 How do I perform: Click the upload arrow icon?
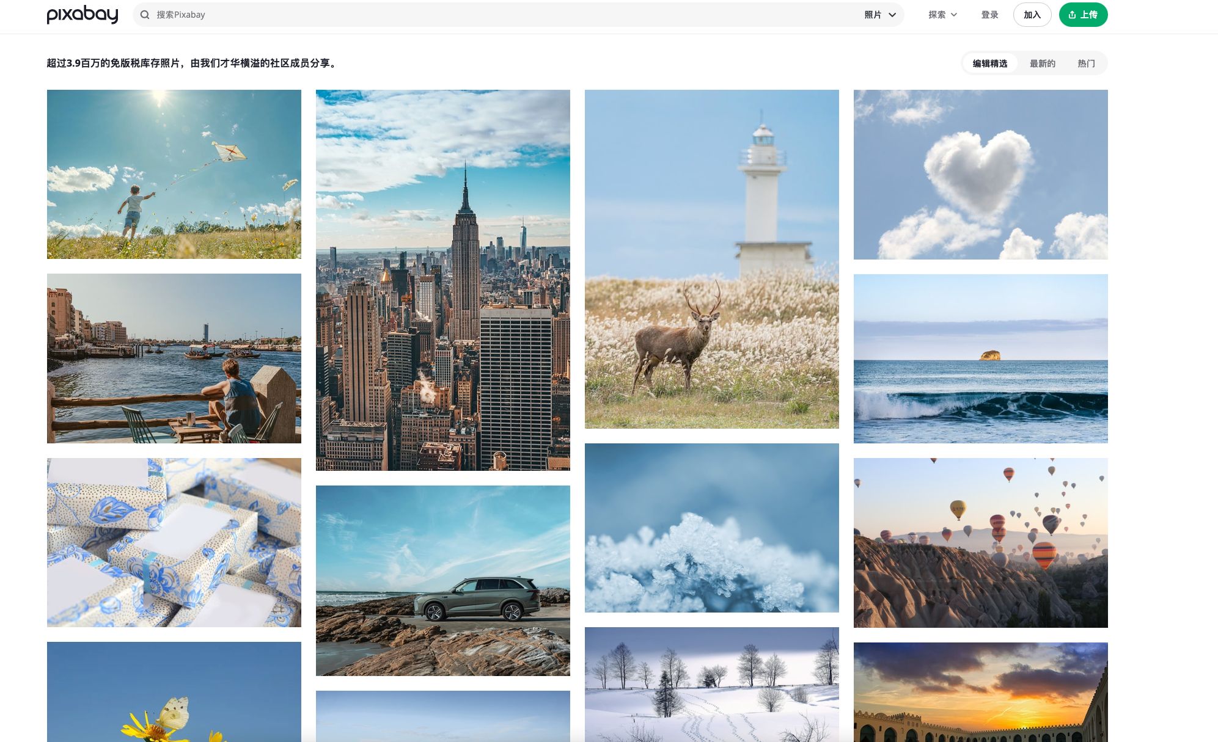tap(1072, 15)
